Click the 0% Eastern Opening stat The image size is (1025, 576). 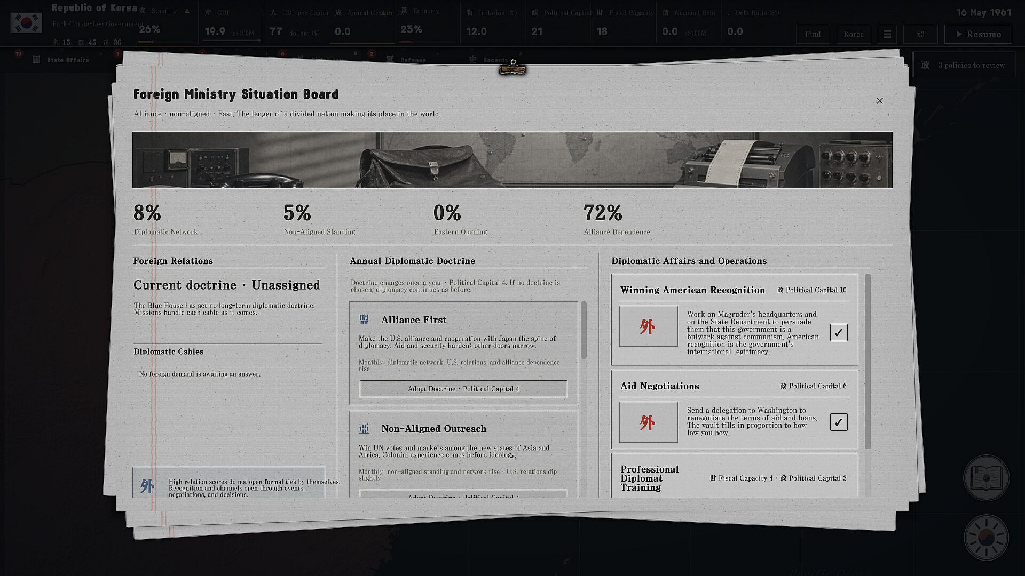460,219
